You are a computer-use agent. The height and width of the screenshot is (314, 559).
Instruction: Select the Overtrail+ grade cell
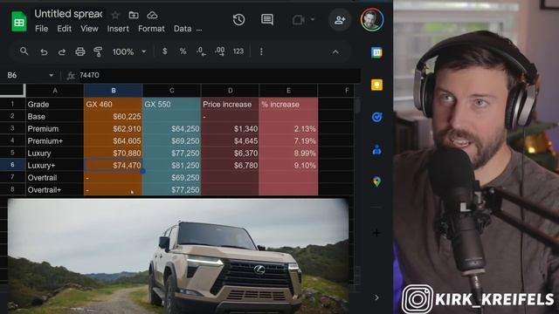[55, 190]
